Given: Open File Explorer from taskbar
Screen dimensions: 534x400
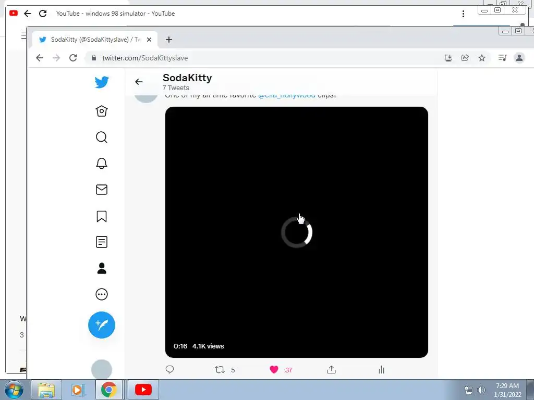Looking at the screenshot, I should [46, 390].
